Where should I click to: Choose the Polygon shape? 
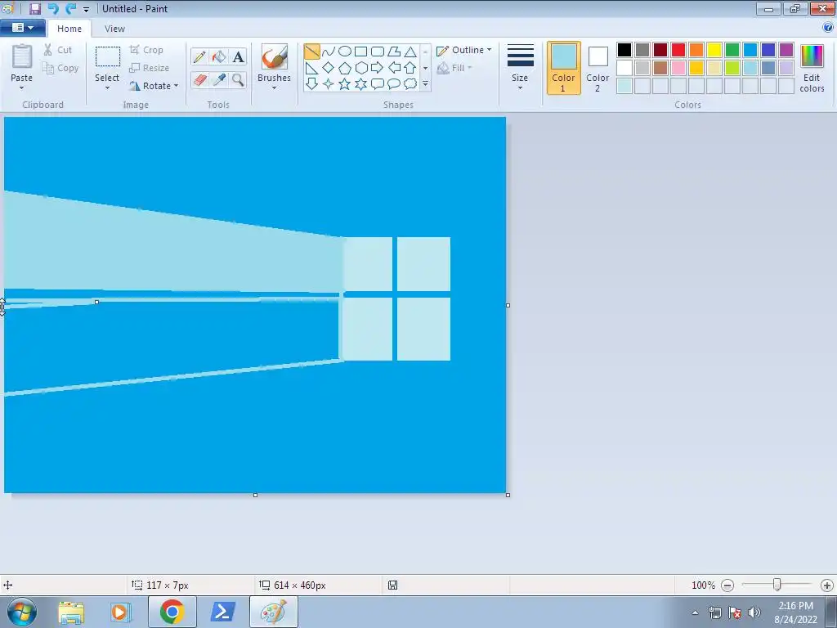(x=394, y=52)
